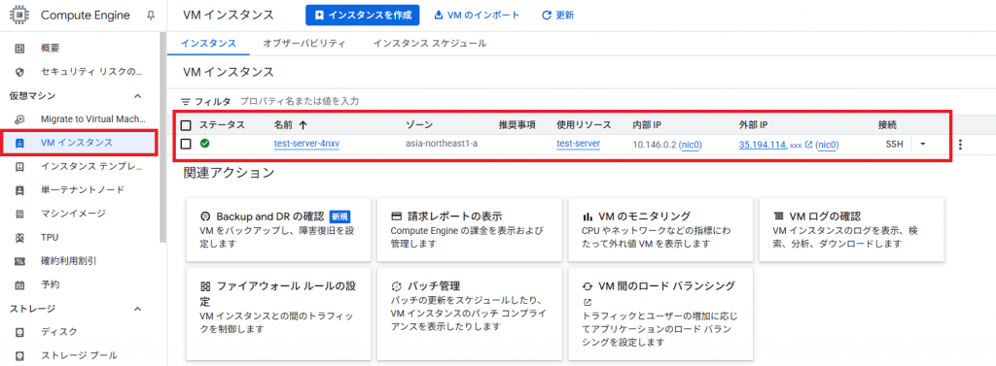This screenshot has height=366, width=996.
Task: Click the TPU icon in sidebar
Action: (x=19, y=237)
